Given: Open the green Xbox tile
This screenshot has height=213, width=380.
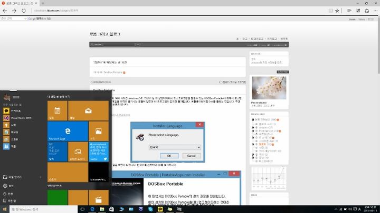Looking at the screenshot, I should [x=58, y=198].
